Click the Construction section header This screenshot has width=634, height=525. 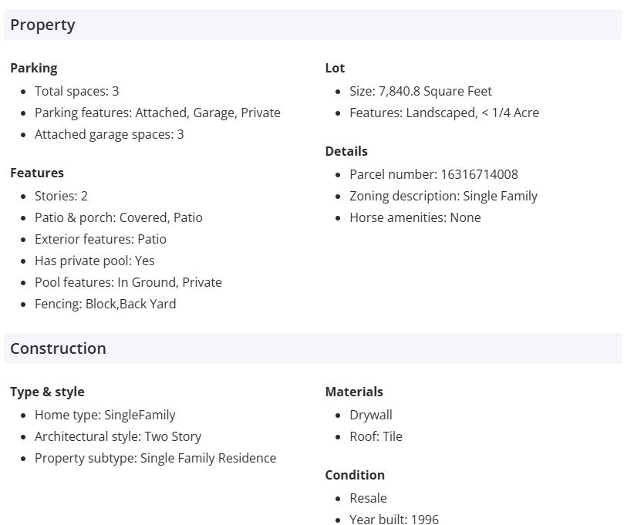tap(58, 348)
